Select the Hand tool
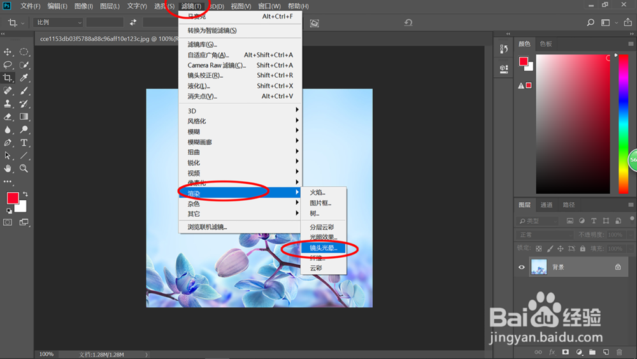Viewport: 637px width, 359px height. (8, 168)
